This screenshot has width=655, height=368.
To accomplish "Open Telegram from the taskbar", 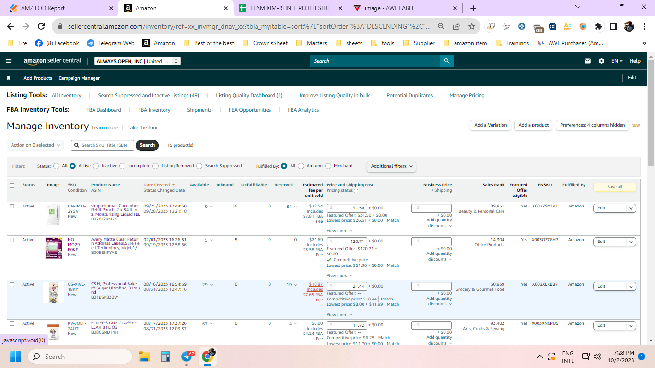I will click(x=187, y=356).
